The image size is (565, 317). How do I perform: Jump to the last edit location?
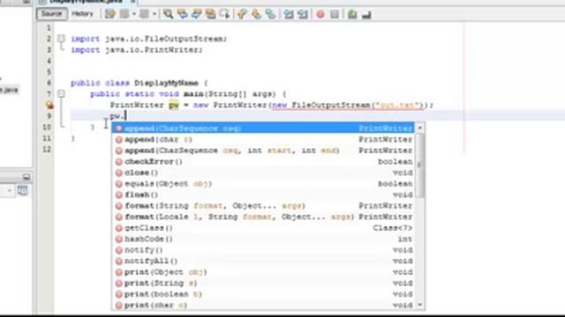pos(109,14)
